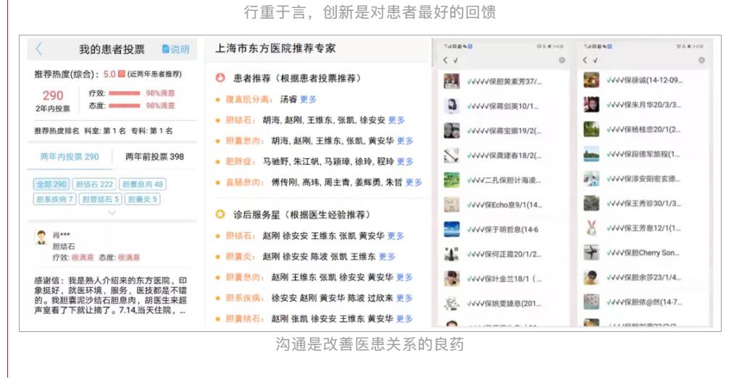This screenshot has height=379, width=731.
Task: Tap the 290 two-year vote count
Action: (53, 95)
